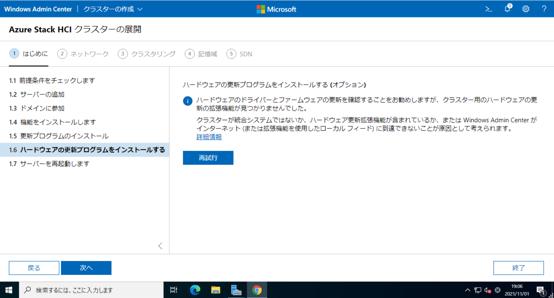Go to Windows Admin Center home title
This screenshot has width=554, height=298.
point(38,9)
